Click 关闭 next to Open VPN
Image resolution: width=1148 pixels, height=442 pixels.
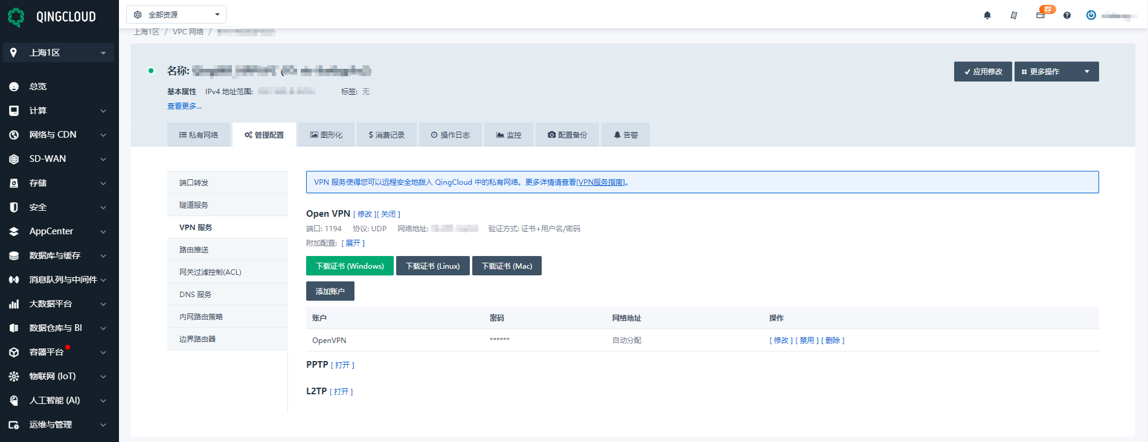point(388,214)
